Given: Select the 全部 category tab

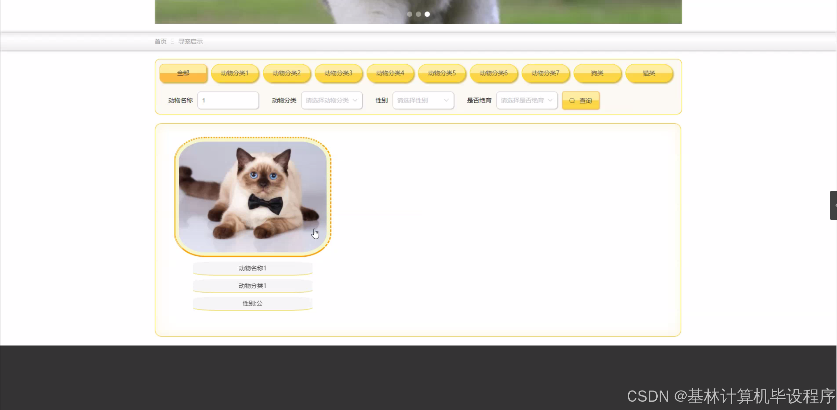Looking at the screenshot, I should pos(183,73).
